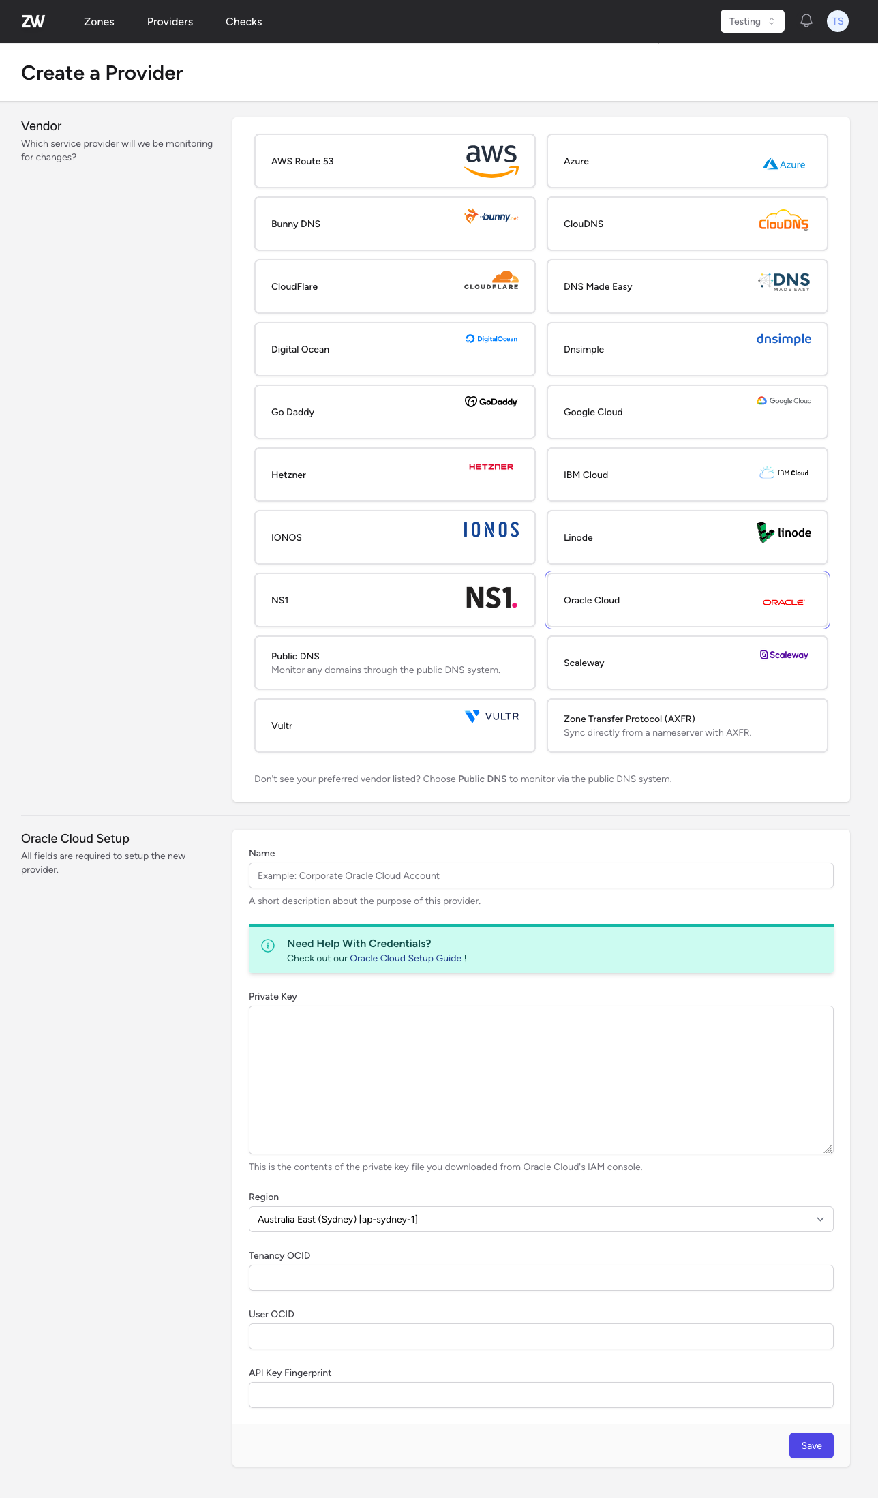Image resolution: width=878 pixels, height=1498 pixels.
Task: Select Azure as the vendor
Action: click(687, 161)
